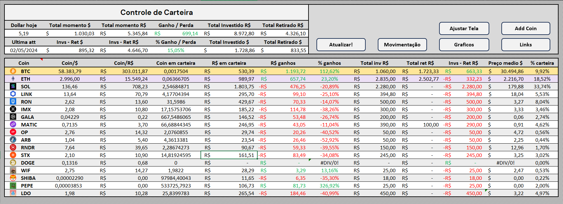Image resolution: width=563 pixels, height=204 pixels.
Task: Select the SOL % ganhos value -20,89%
Action: pyautogui.click(x=329, y=86)
